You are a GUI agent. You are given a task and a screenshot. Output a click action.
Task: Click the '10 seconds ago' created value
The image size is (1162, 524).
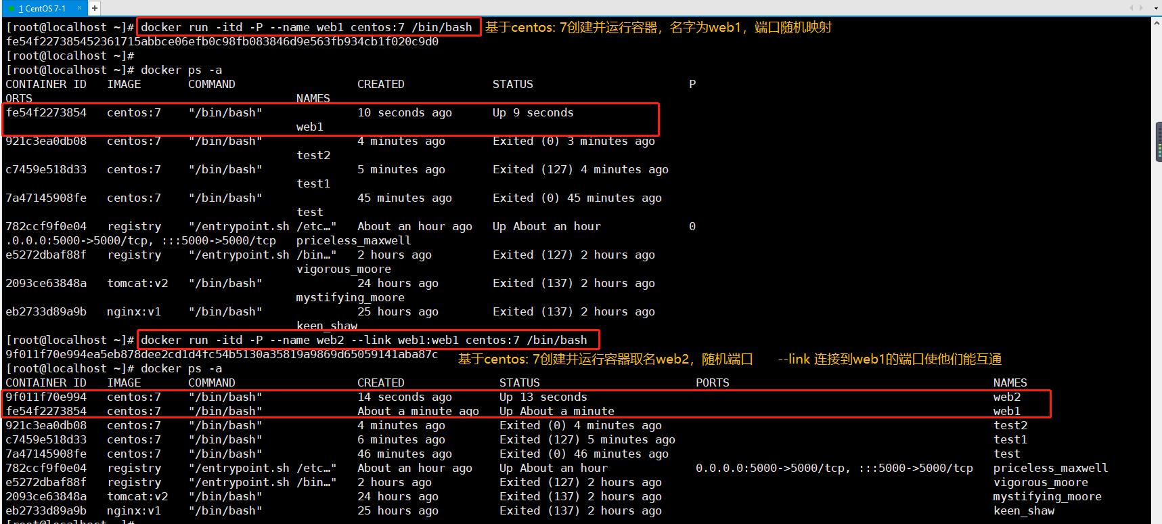405,113
